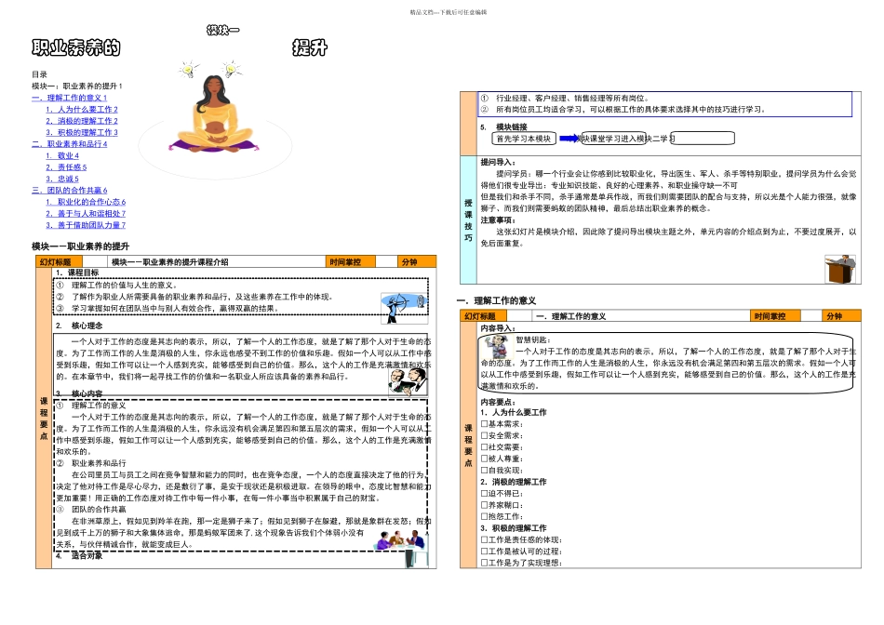884x625 pixels.
Task: Click the 内容要点 heading
Action: click(498, 402)
